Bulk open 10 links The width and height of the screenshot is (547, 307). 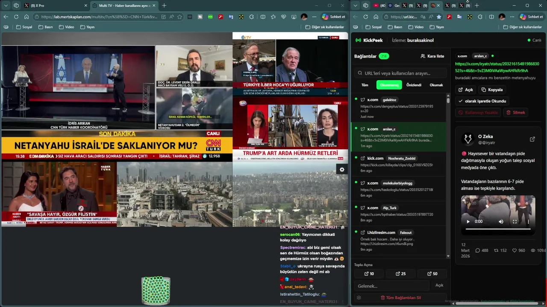(x=369, y=274)
